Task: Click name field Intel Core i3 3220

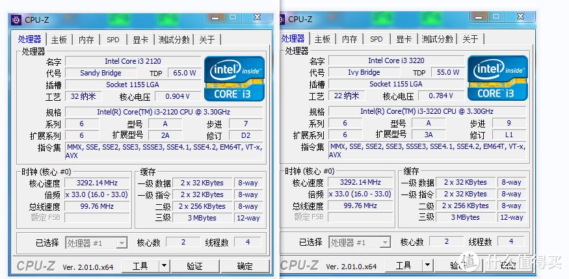Action: pos(396,60)
